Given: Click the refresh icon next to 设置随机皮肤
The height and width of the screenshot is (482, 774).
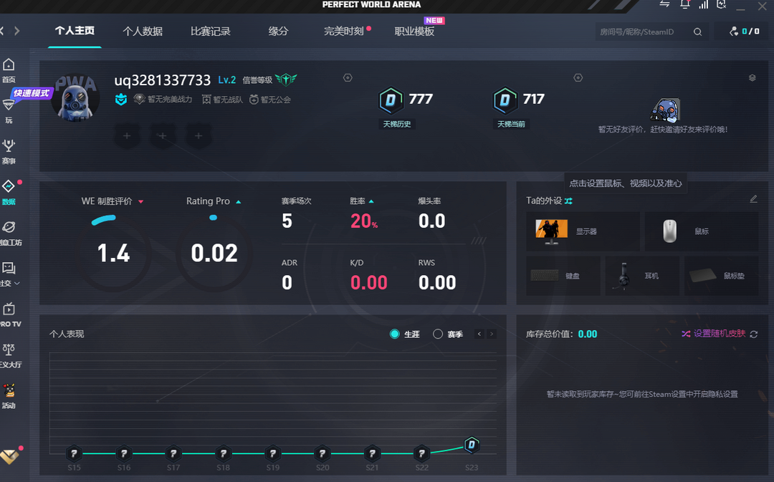Looking at the screenshot, I should point(754,334).
